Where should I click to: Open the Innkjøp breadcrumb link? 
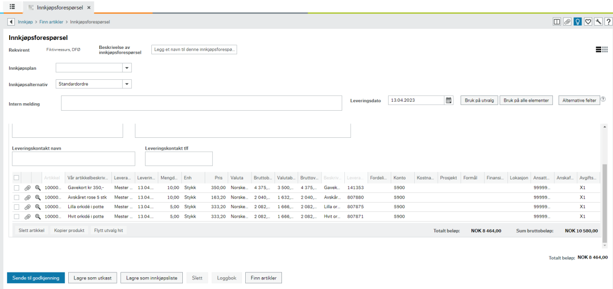[25, 22]
